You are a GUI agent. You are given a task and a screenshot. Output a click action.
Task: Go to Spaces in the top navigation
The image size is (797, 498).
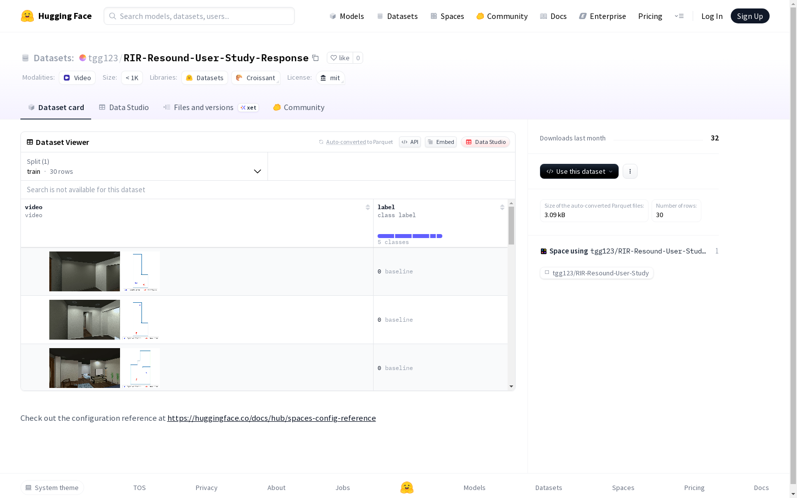coord(447,16)
